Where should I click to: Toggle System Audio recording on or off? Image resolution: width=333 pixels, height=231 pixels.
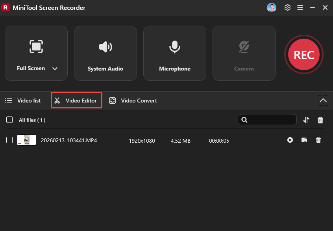point(105,53)
